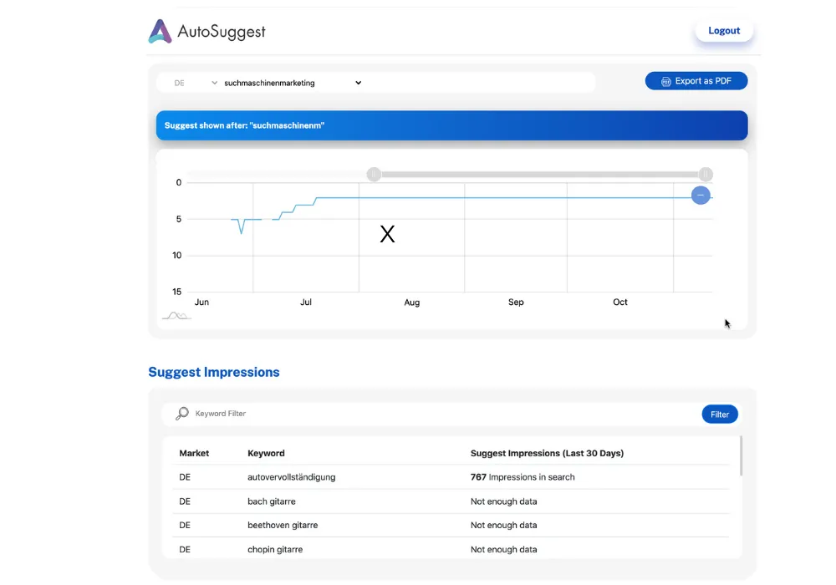Screen dimensions: 836x585
Task: Open the suchmaschinenmarketing keyword dropdown
Action: pyautogui.click(x=293, y=83)
